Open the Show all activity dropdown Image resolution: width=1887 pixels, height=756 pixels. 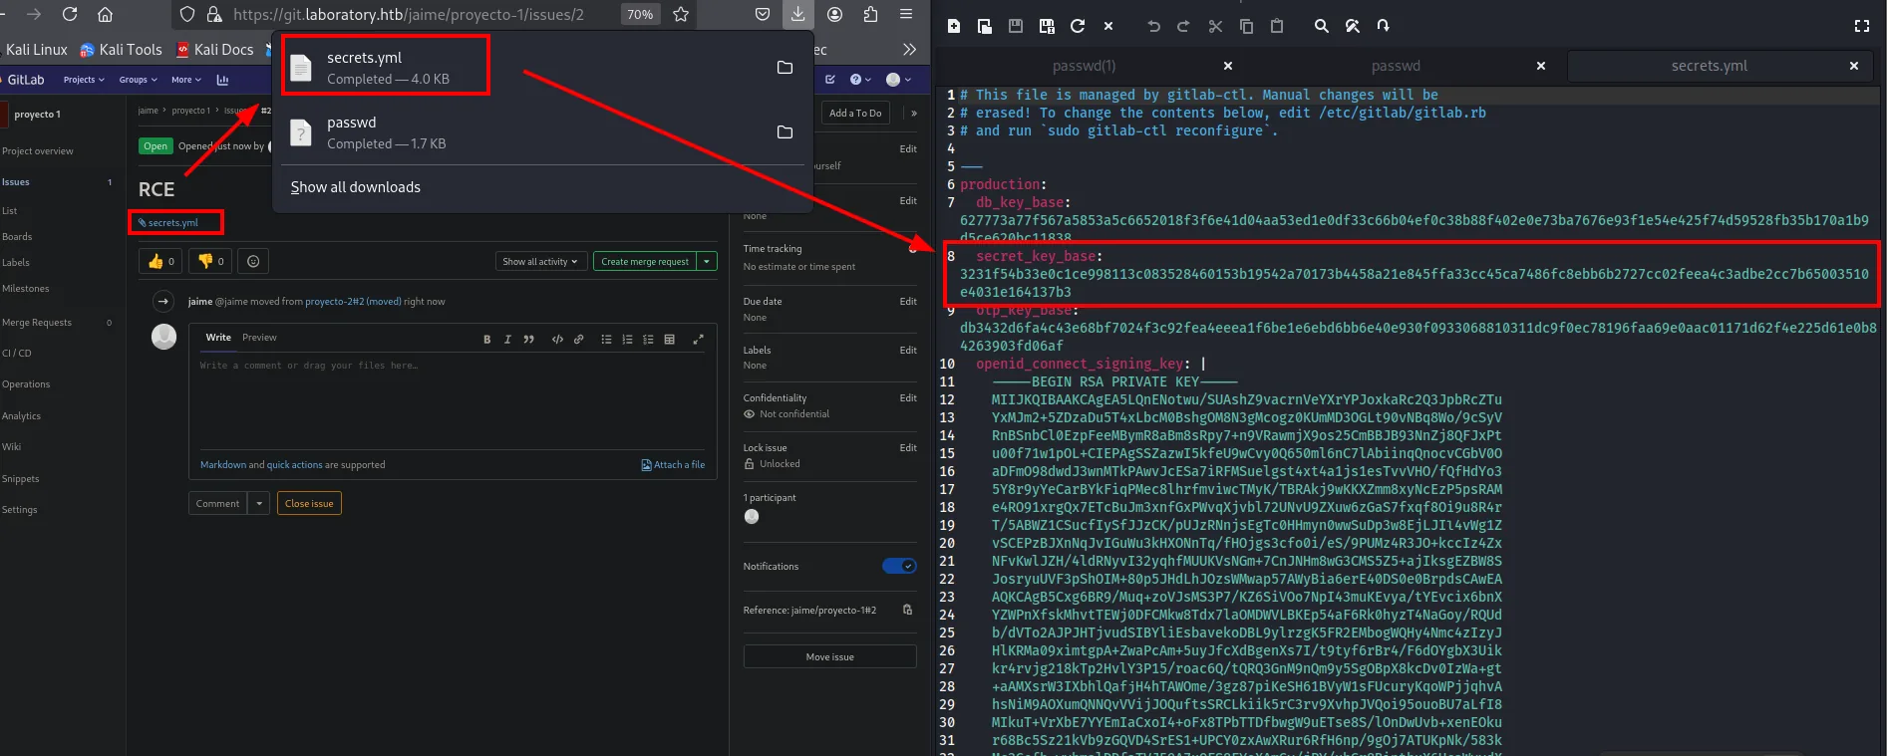click(x=539, y=261)
